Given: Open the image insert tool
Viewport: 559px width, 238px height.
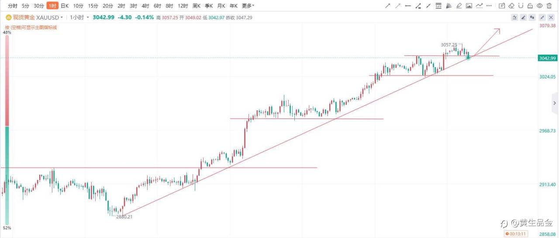Looking at the screenshot, I should (469, 6).
